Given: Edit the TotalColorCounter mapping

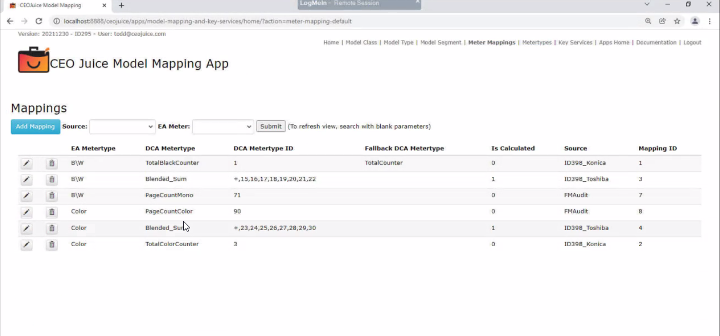Looking at the screenshot, I should (x=26, y=245).
